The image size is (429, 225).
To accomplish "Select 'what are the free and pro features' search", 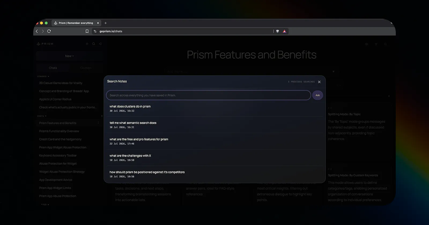I will coord(214,141).
